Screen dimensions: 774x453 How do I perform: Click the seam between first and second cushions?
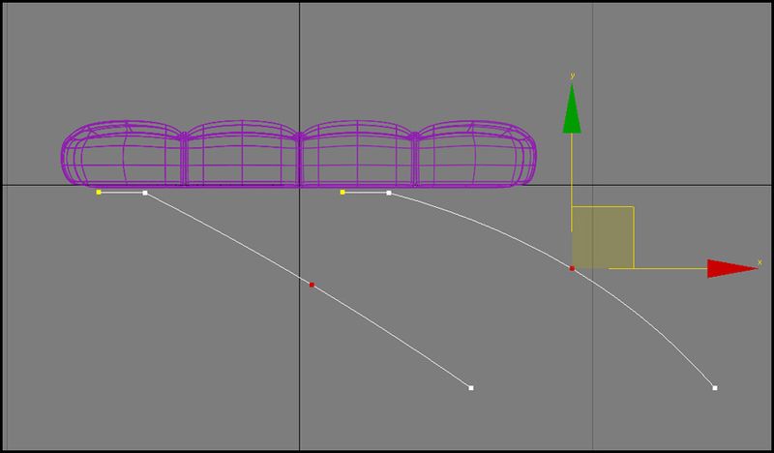tap(182, 155)
